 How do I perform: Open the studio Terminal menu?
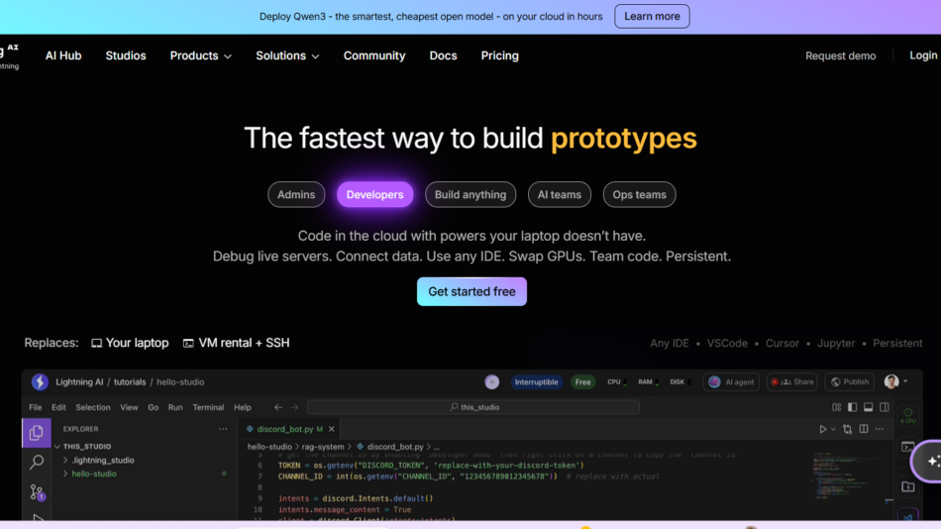point(208,407)
